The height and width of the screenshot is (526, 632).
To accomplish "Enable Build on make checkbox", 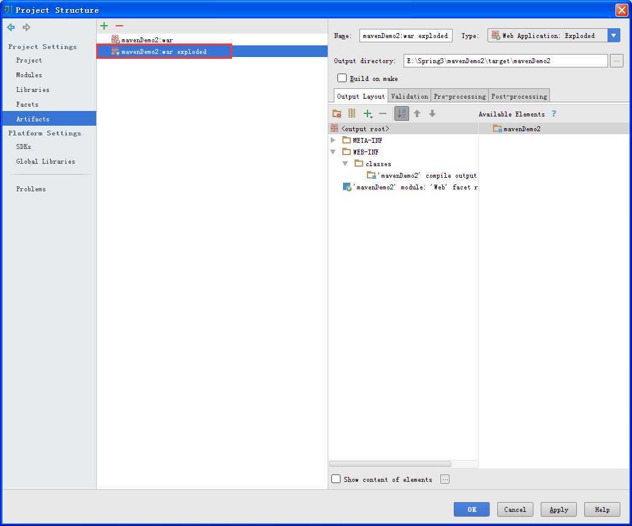I will 342,78.
